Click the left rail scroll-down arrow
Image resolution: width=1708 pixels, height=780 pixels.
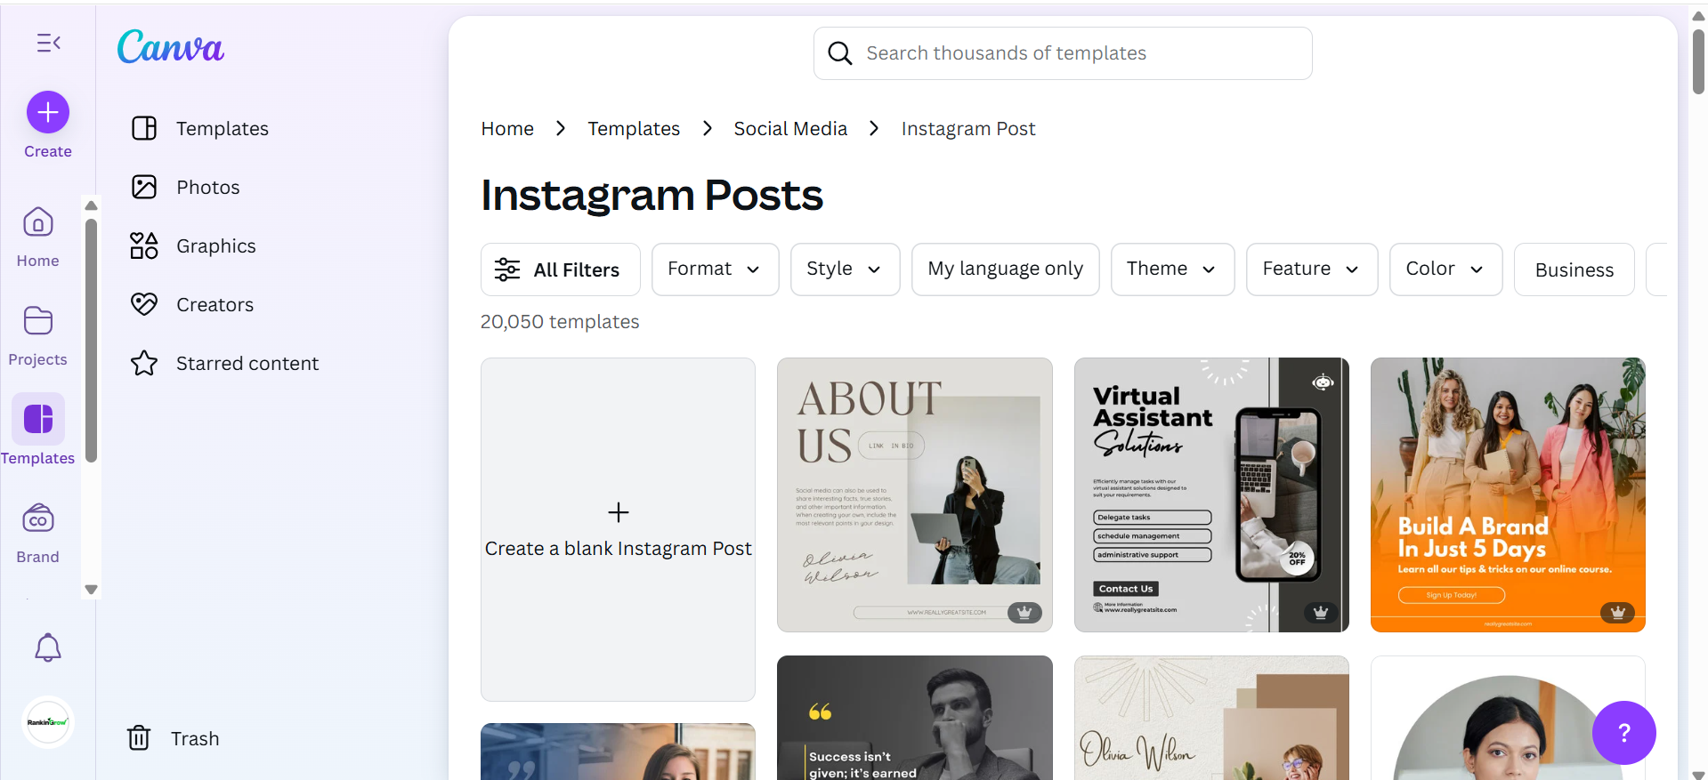click(91, 590)
